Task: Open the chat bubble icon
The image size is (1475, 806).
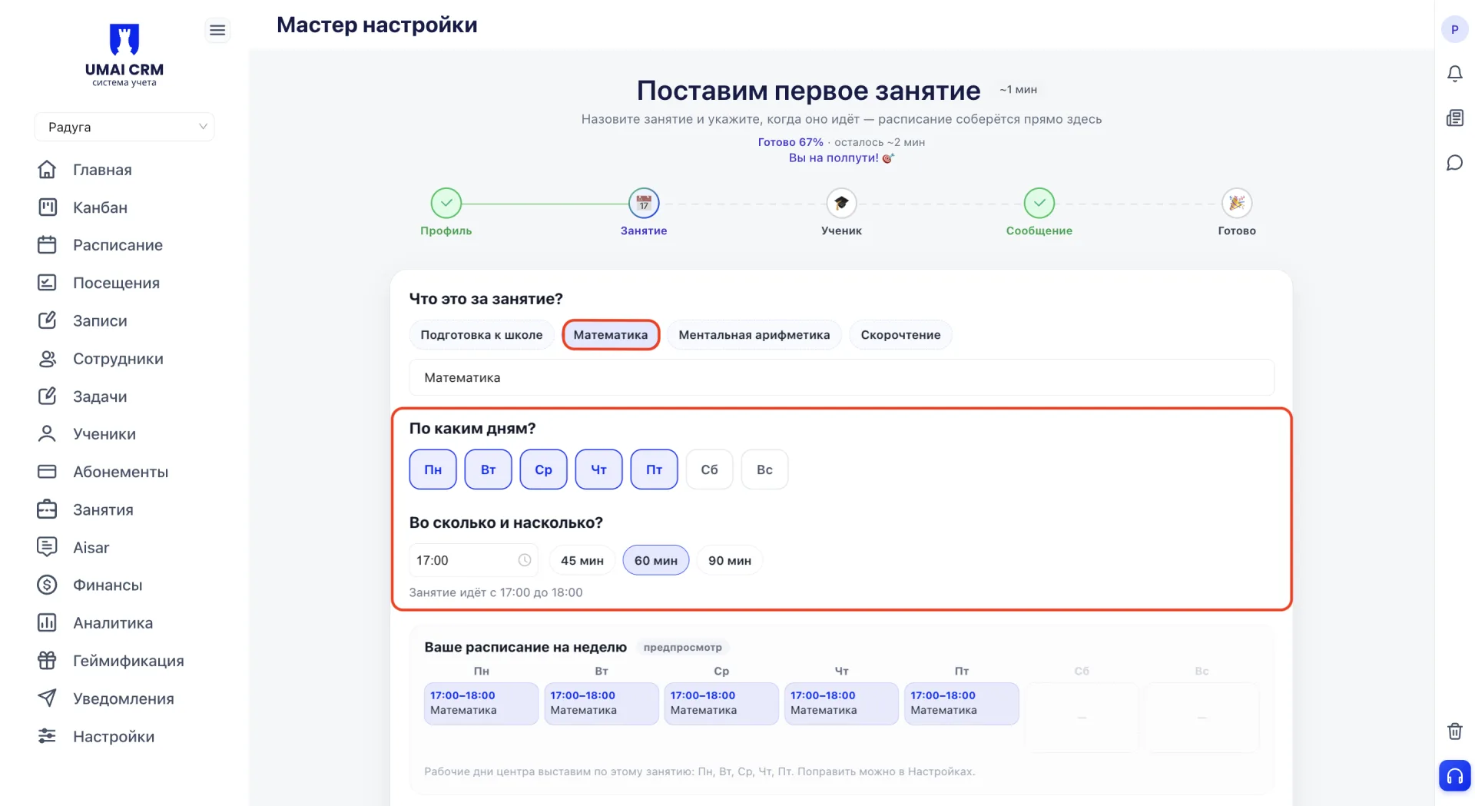Action: pos(1454,163)
